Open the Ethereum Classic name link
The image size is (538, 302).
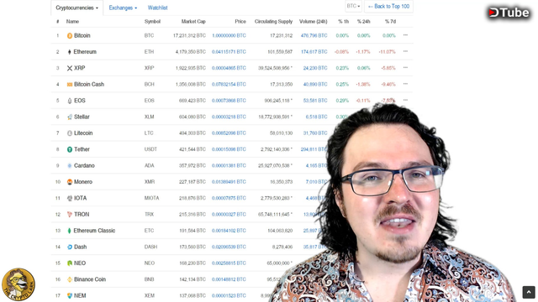click(x=94, y=231)
